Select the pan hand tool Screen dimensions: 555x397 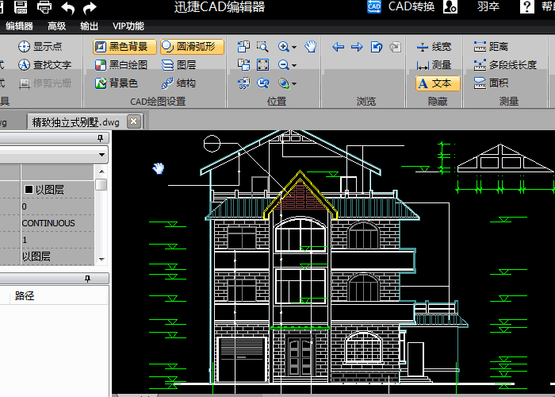click(310, 46)
